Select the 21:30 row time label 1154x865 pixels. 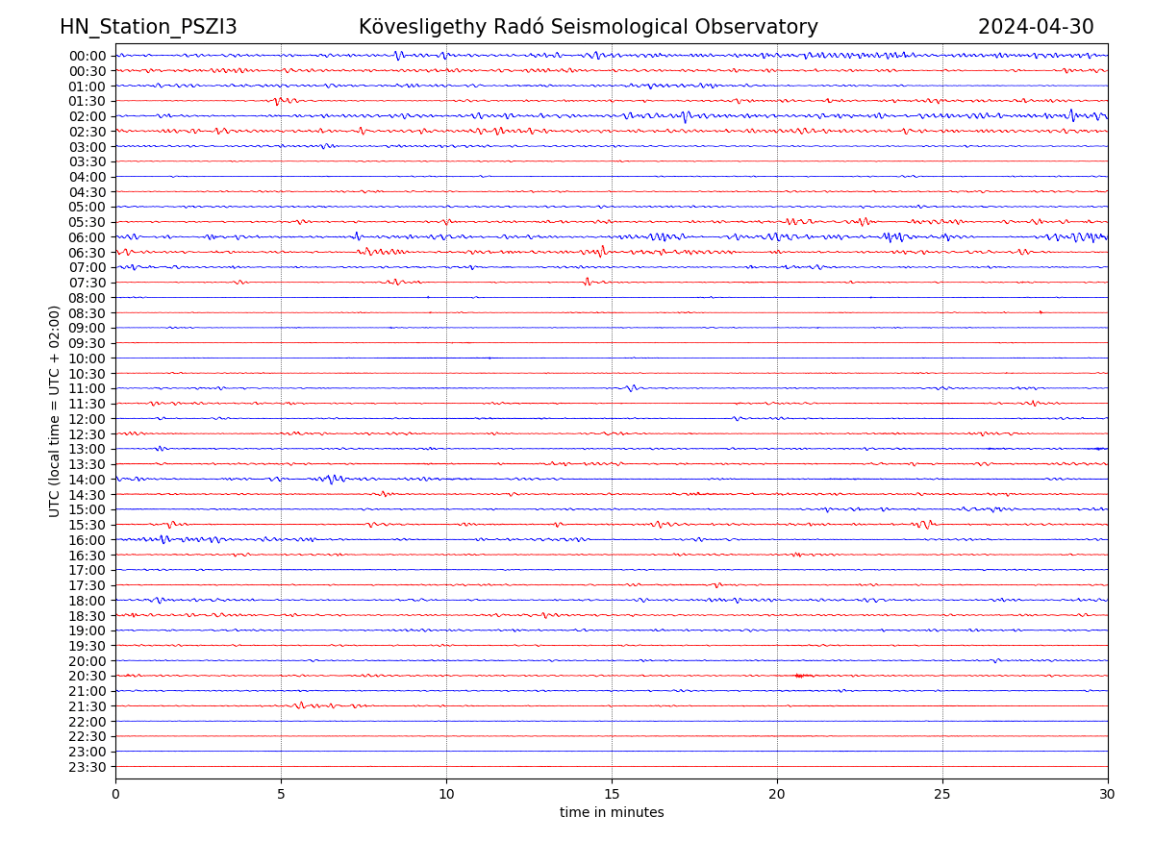tap(88, 706)
